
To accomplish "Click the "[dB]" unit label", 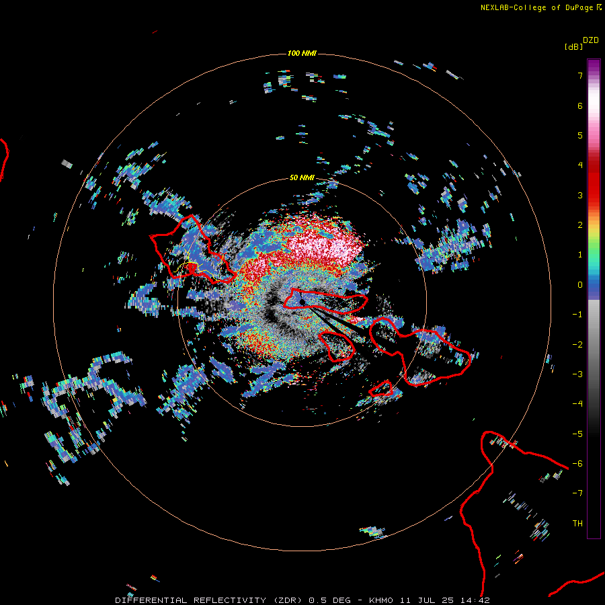I will pyautogui.click(x=573, y=46).
